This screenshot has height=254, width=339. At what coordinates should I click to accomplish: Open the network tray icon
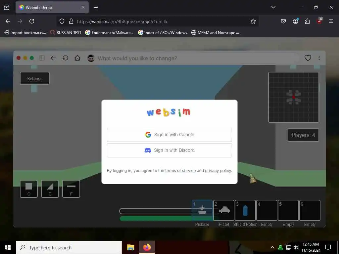tap(288, 247)
